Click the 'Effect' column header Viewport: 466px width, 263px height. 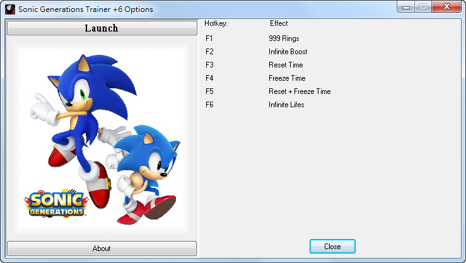point(279,23)
